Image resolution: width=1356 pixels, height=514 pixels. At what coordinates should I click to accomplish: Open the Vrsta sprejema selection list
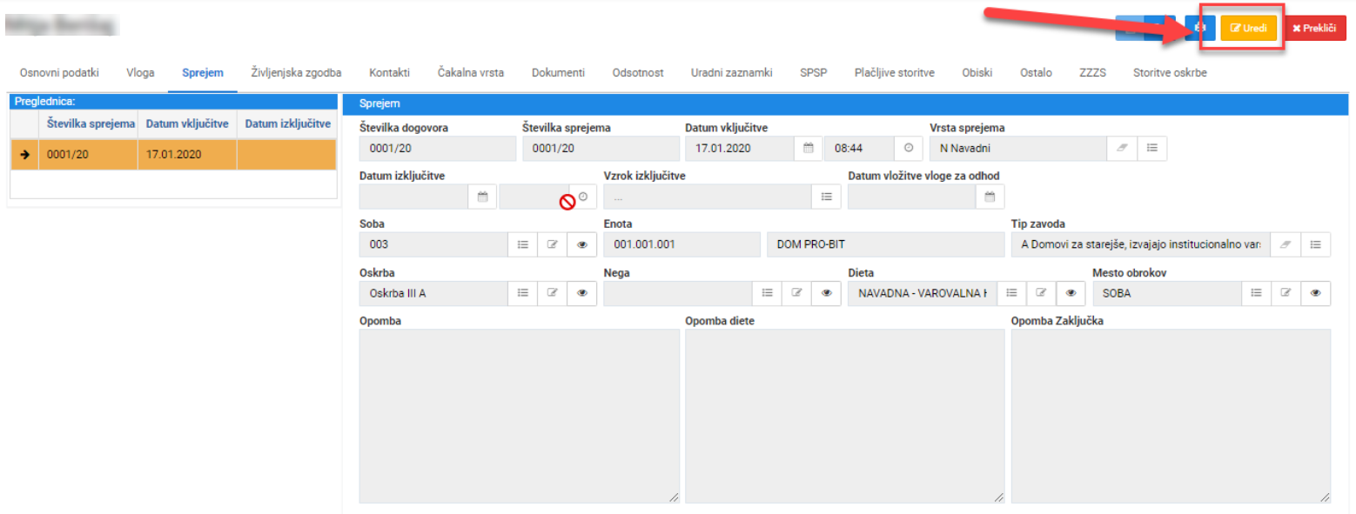(1151, 148)
